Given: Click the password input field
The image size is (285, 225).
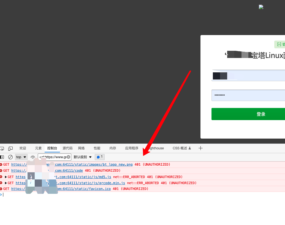Looking at the screenshot, I should 248,95.
